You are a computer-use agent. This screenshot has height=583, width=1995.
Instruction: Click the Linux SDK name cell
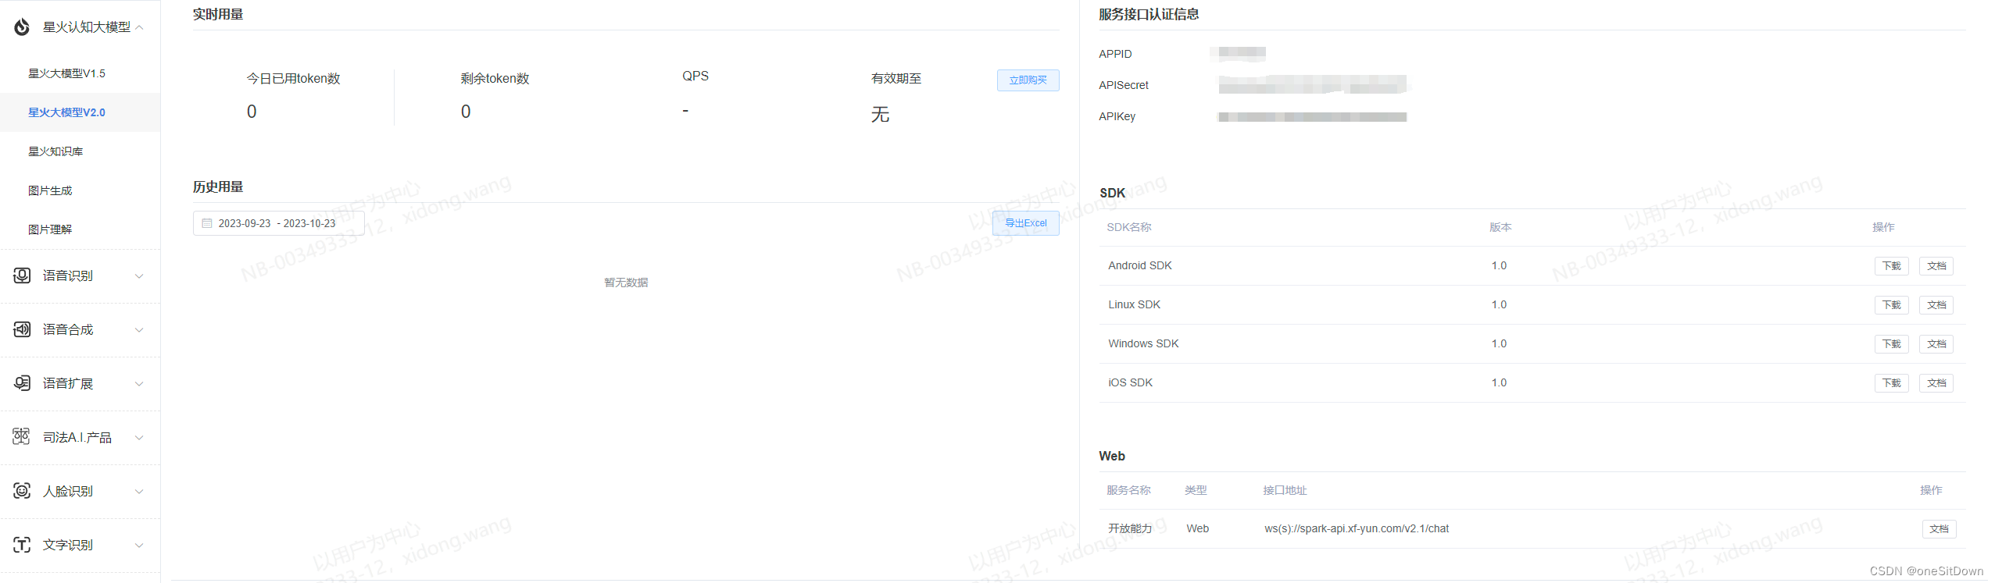coord(1135,305)
